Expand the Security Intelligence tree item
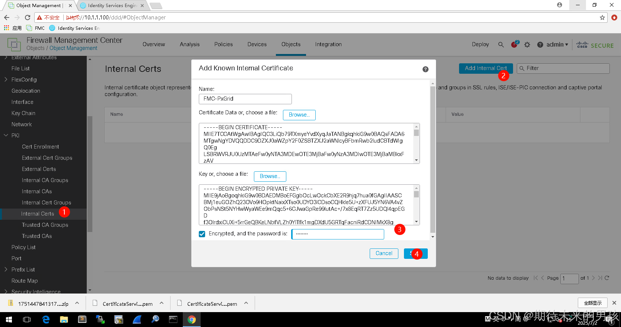Viewport: 621px width, 327px height. click(x=6, y=292)
